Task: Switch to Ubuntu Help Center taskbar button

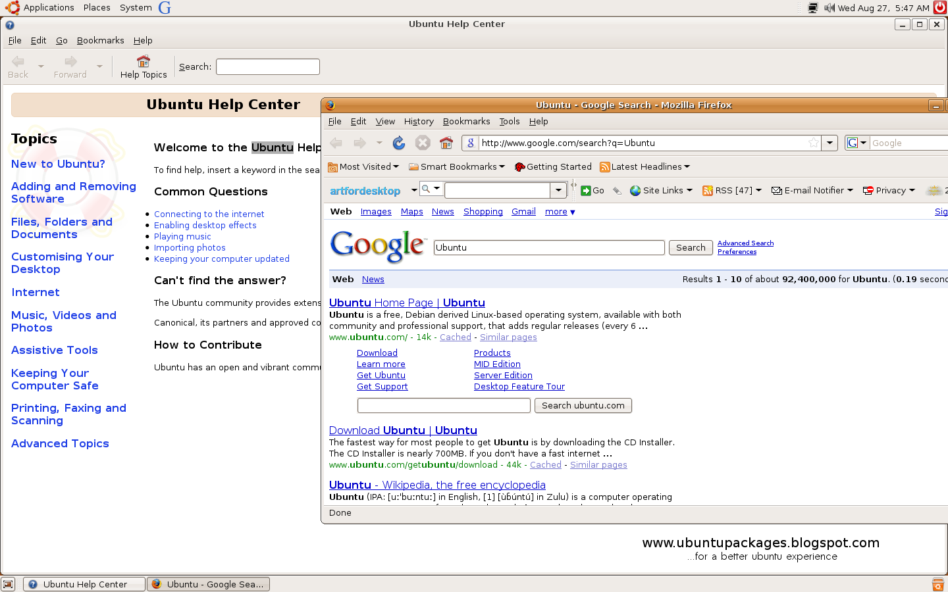Action: 84,584
